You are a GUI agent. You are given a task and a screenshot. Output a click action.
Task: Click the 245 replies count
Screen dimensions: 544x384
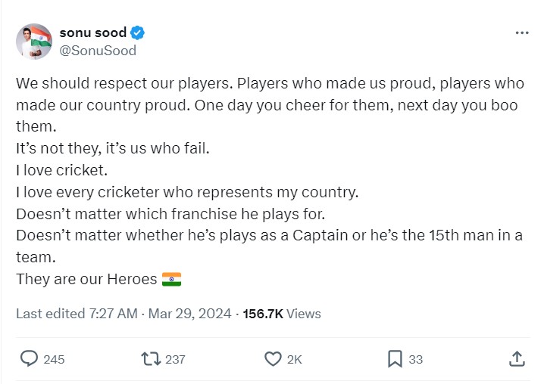[x=54, y=360]
